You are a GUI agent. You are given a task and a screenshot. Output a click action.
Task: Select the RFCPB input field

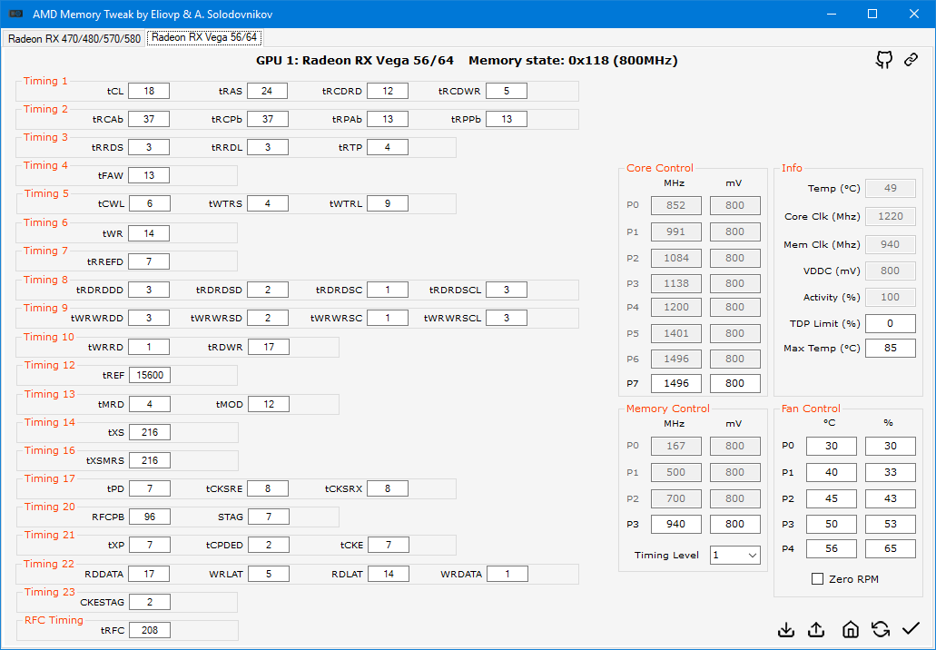pos(150,517)
